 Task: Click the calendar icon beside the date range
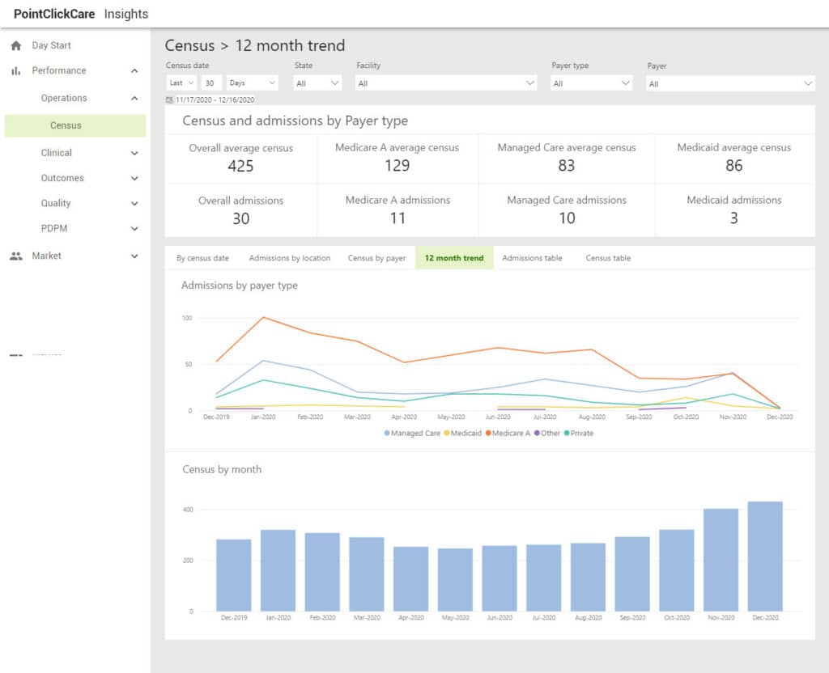coord(168,98)
